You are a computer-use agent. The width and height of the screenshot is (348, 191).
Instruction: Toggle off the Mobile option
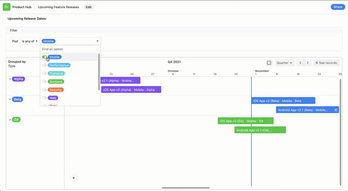[x=45, y=57]
